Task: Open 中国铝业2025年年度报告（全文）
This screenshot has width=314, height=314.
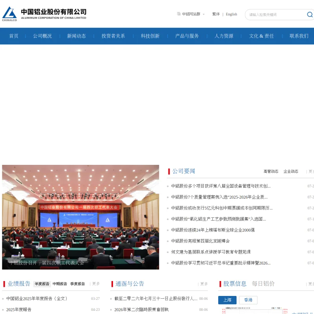Action: (x=37, y=299)
